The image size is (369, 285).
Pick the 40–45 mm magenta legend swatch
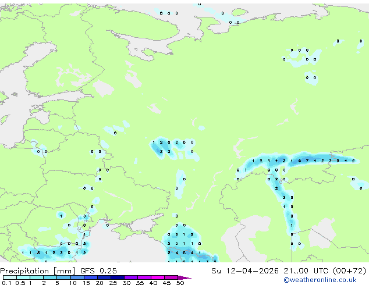(x=158, y=277)
